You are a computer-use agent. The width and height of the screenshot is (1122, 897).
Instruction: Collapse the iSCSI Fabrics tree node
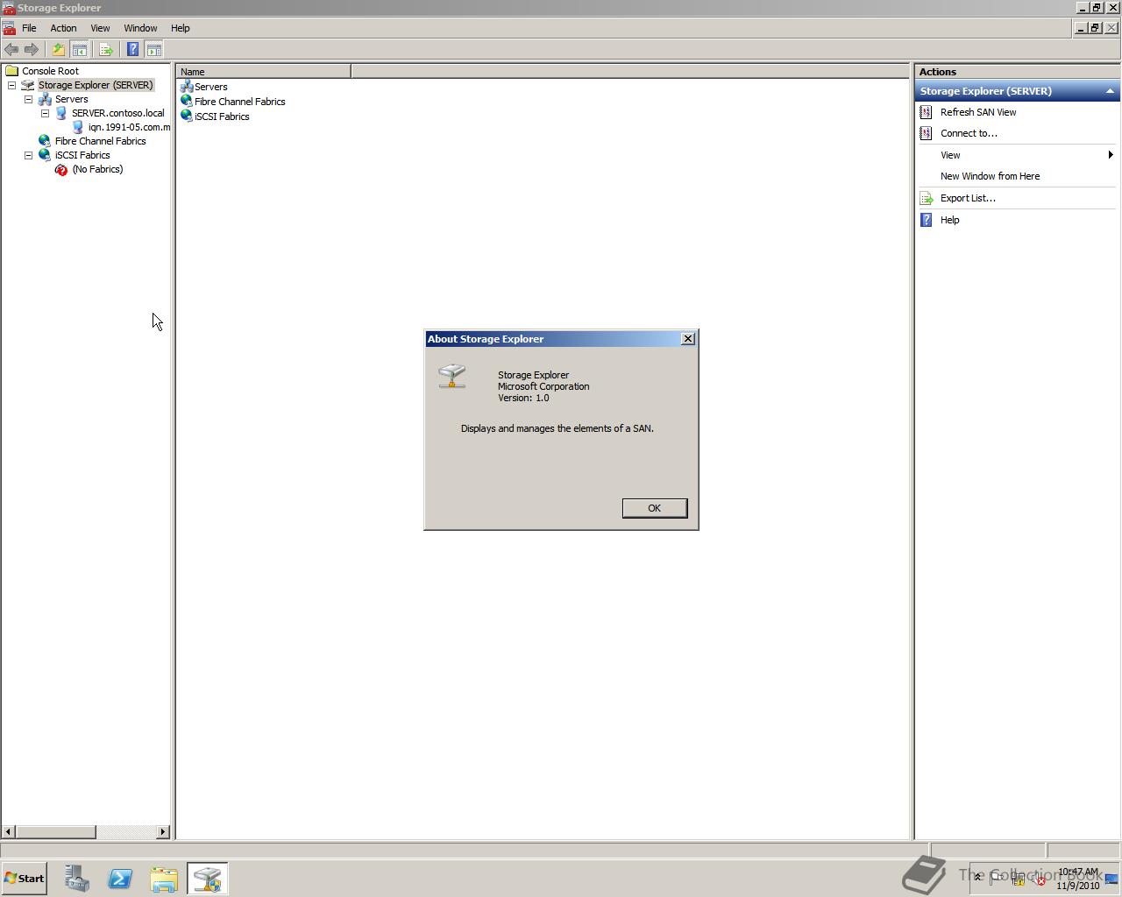pos(28,155)
